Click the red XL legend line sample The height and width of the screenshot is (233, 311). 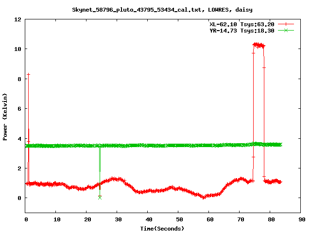click(x=286, y=24)
